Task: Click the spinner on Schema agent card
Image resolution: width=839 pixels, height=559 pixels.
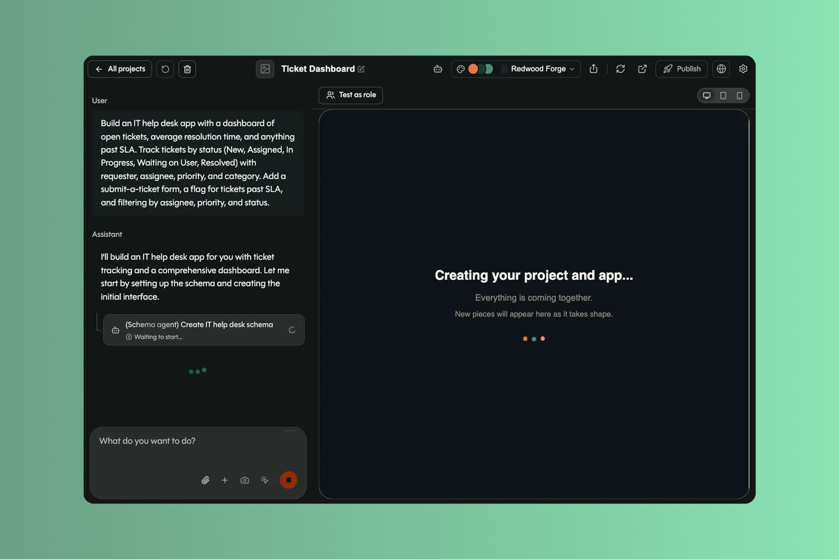Action: 292,330
